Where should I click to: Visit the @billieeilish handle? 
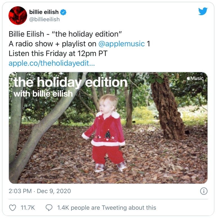point(44,19)
